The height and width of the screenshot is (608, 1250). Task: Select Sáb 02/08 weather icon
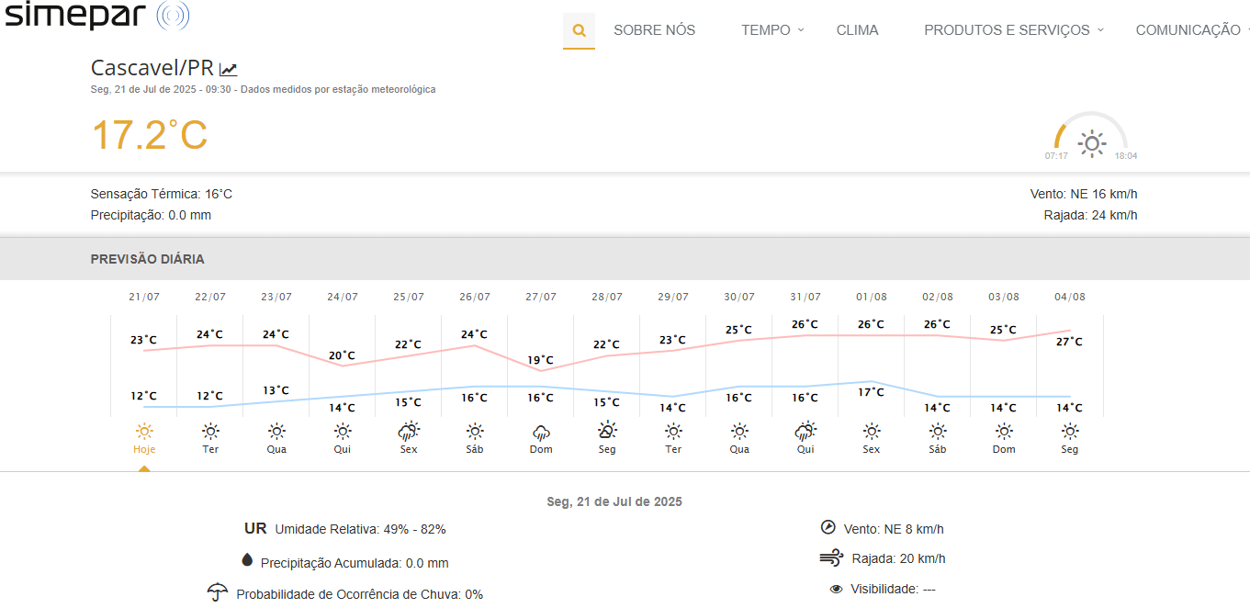pyautogui.click(x=938, y=431)
